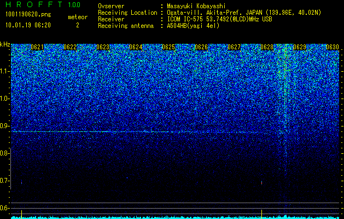Click the red meteor echo near 0628
The height and width of the screenshot is (219, 344).
click(x=262, y=182)
